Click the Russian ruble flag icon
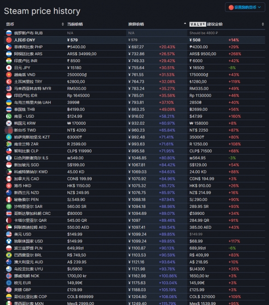 click(9, 33)
